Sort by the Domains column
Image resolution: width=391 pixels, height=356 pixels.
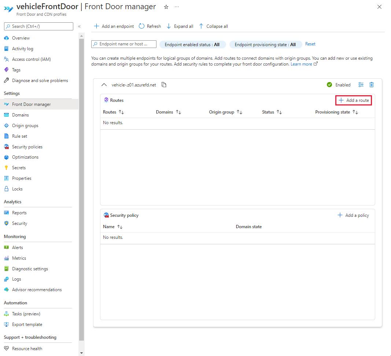(169, 112)
